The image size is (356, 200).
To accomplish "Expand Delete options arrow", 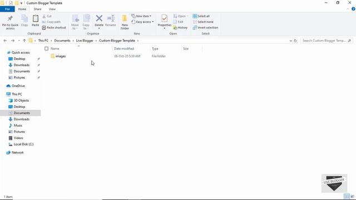I will pyautogui.click(x=99, y=28).
